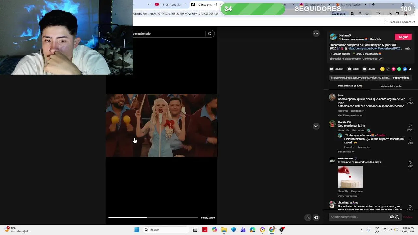Click Publicar to post comment
This screenshot has width=418, height=235.
coord(408,217)
